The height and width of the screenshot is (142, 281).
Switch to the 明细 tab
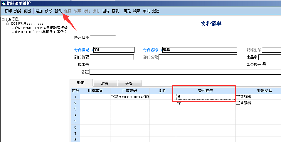[x=81, y=83]
